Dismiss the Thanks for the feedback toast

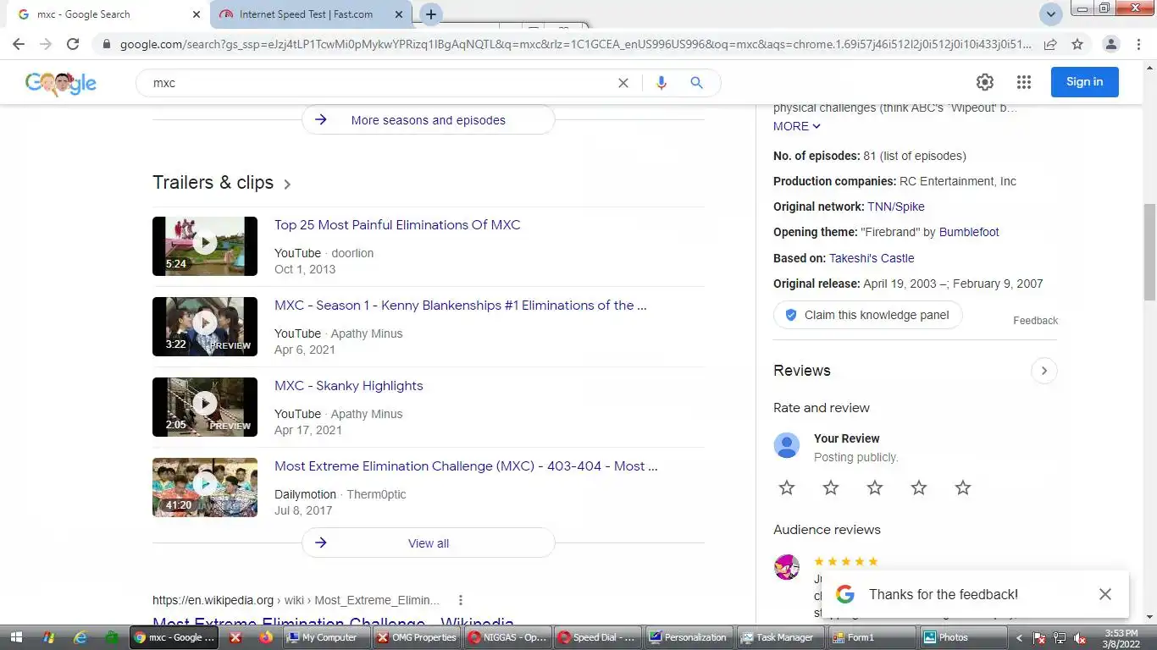click(1105, 594)
